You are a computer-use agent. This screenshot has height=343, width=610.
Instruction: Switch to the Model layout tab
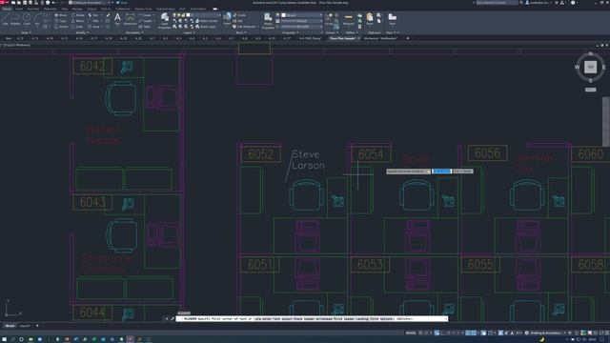[10, 326]
